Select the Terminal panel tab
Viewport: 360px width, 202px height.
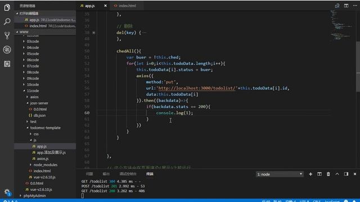(x=150, y=174)
